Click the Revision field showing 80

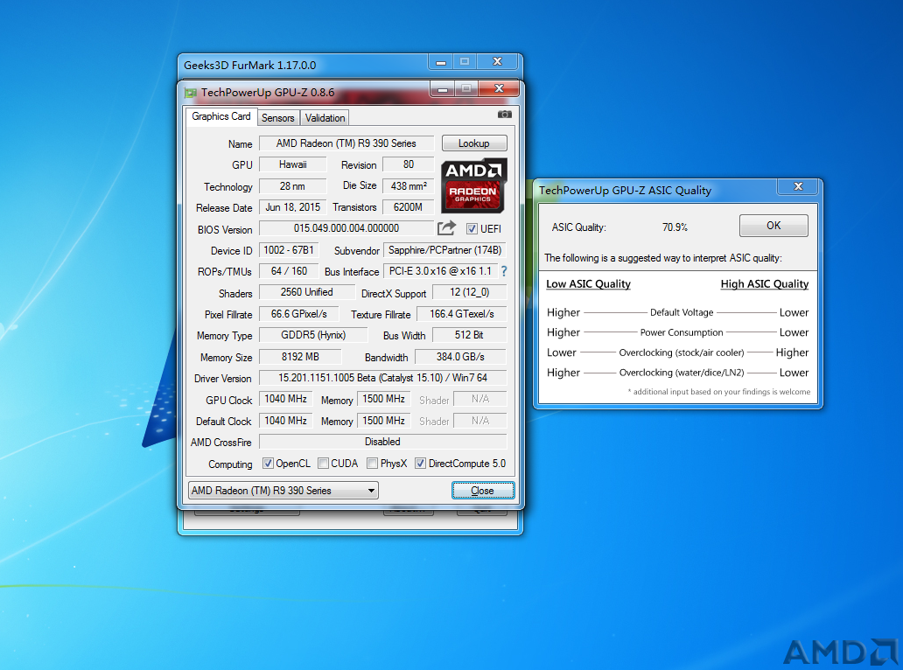409,164
